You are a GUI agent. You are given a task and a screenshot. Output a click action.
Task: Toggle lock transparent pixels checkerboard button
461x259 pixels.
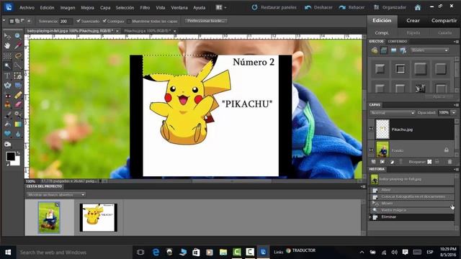pos(429,162)
